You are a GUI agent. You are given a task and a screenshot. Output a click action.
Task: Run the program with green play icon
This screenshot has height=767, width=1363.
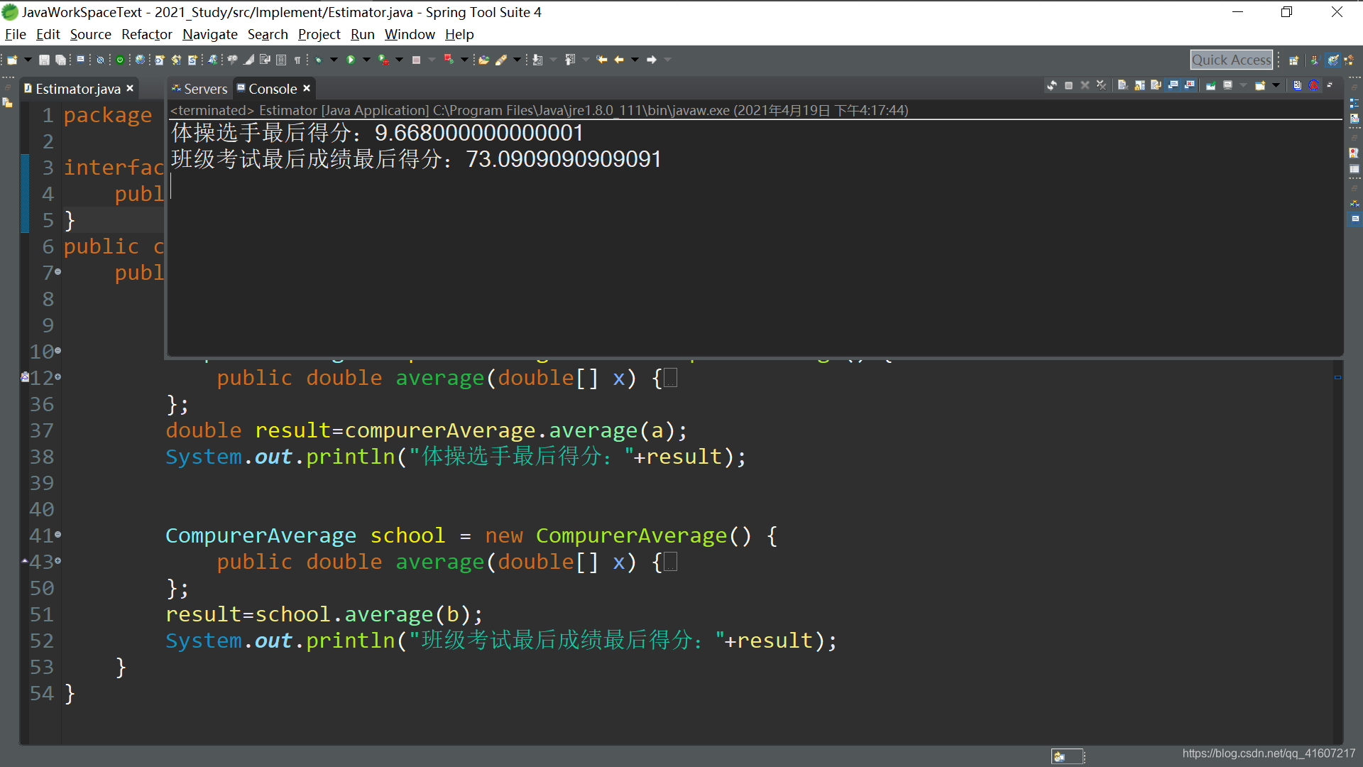[x=351, y=60]
